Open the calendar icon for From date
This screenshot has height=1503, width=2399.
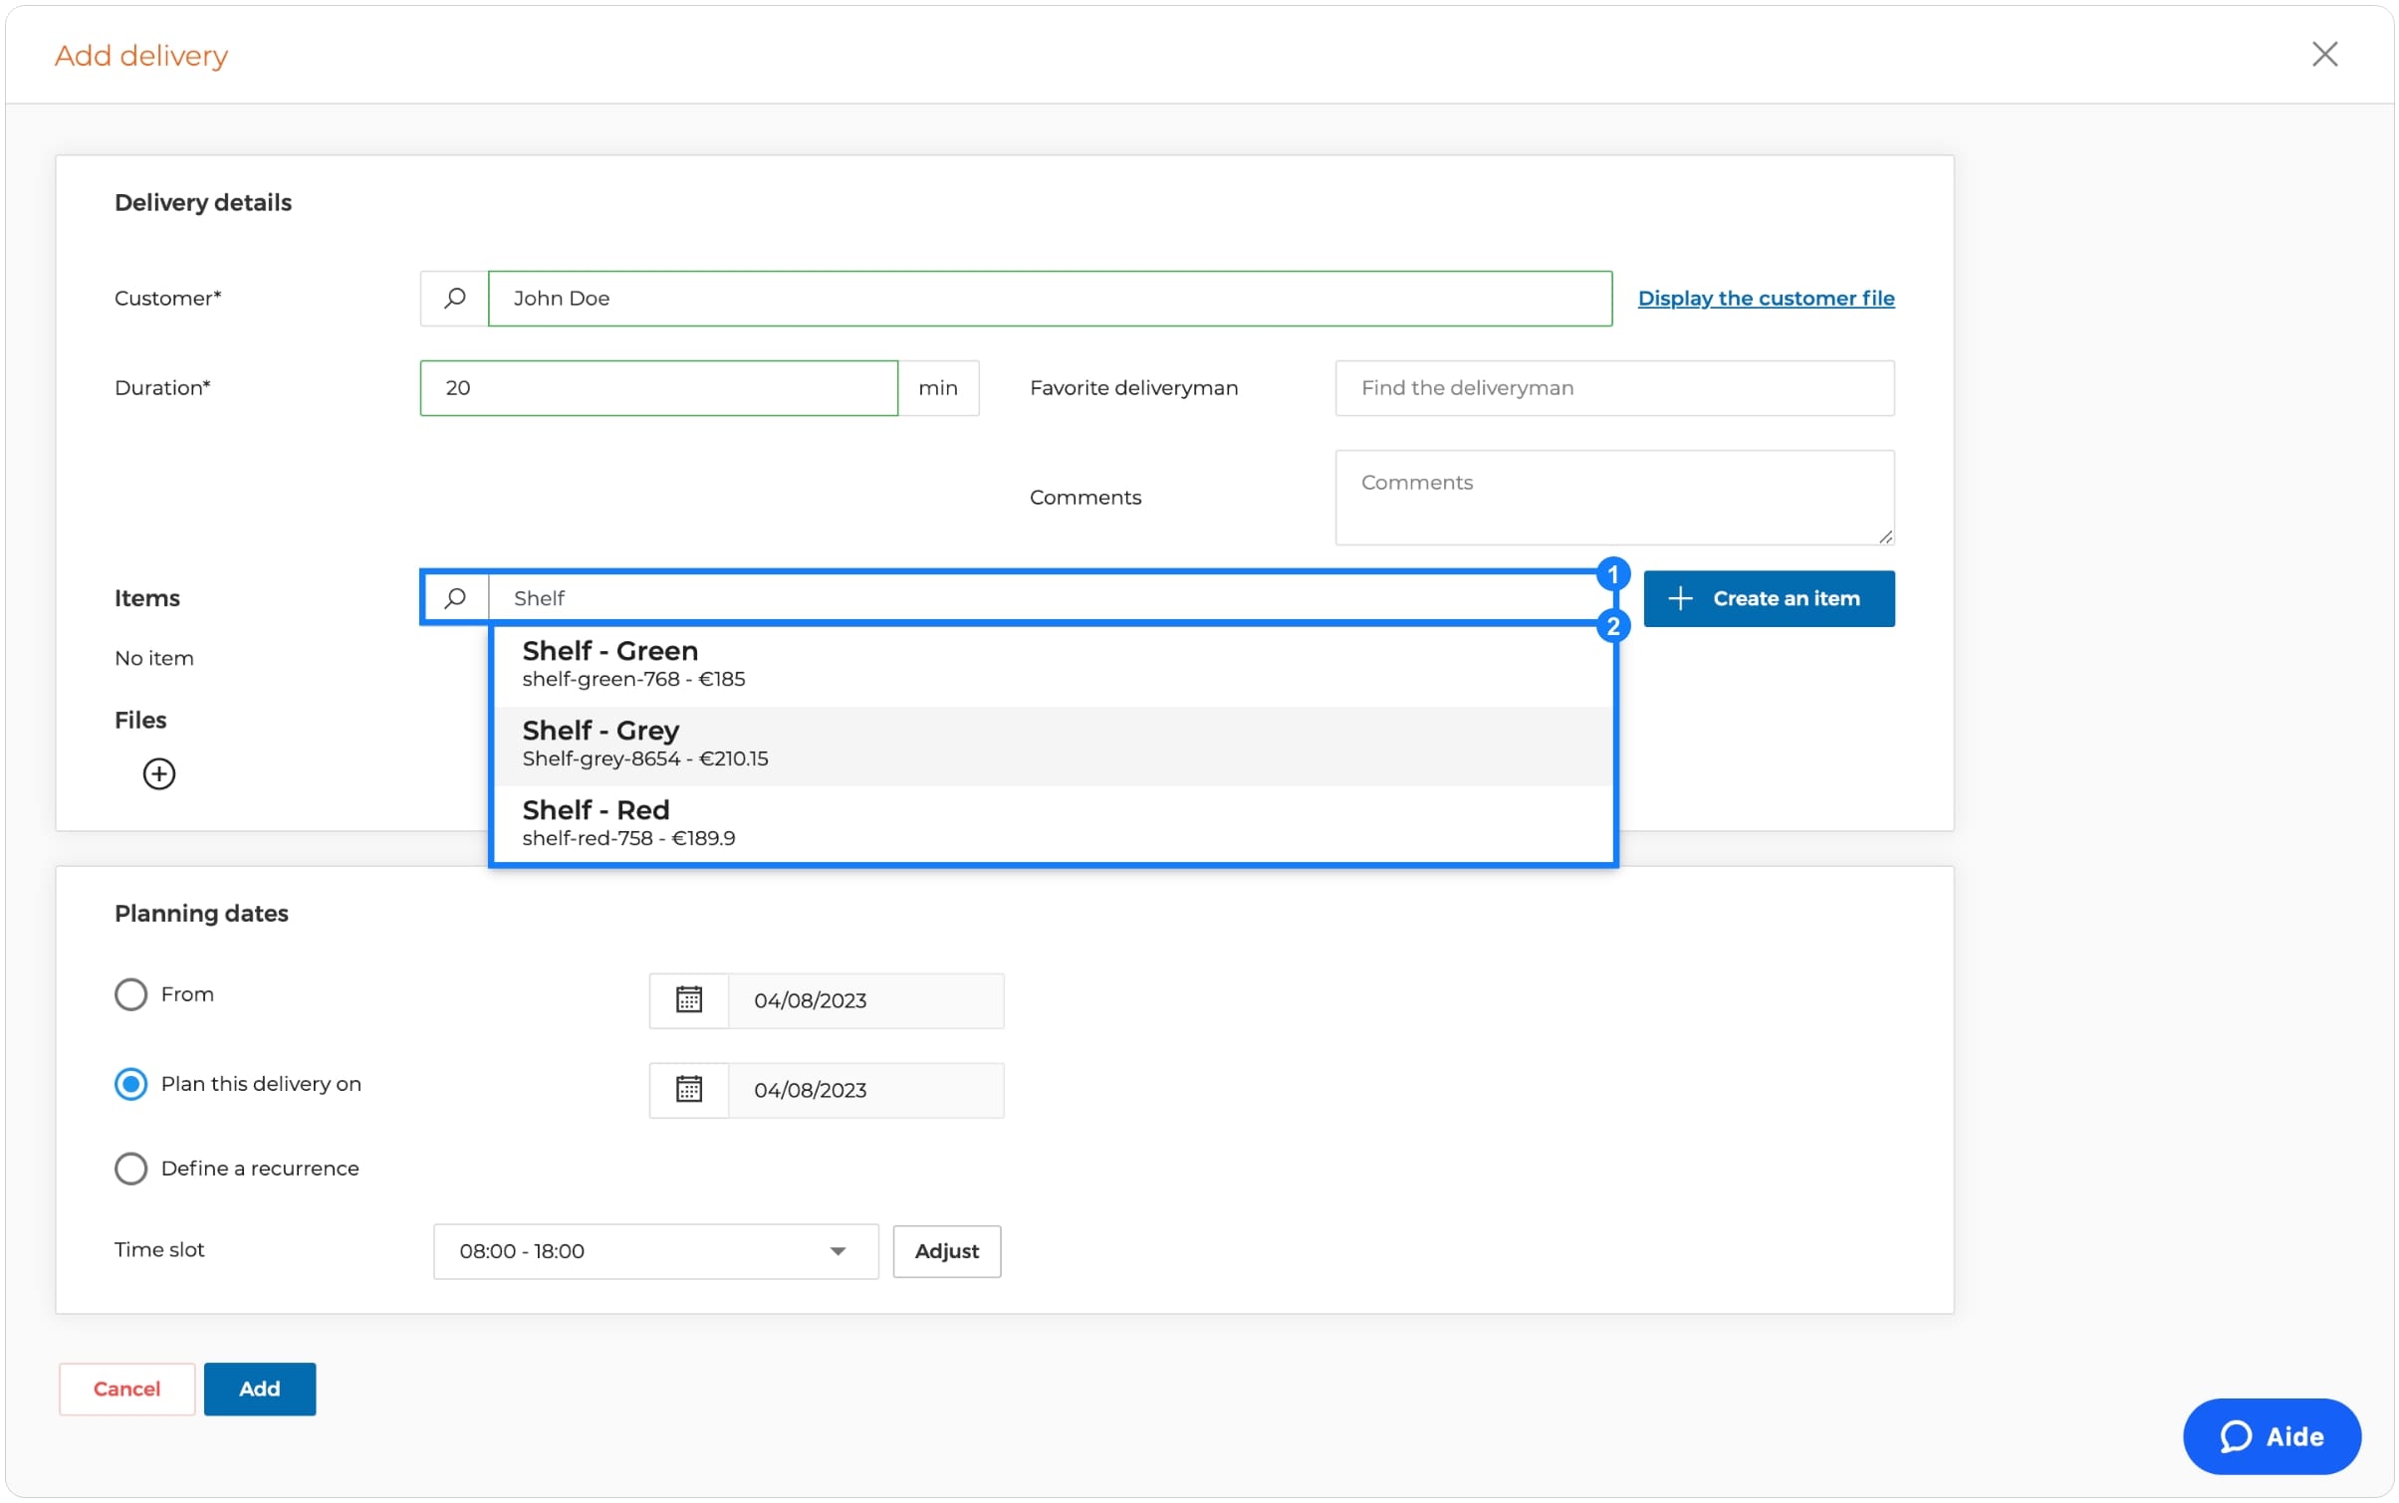click(x=688, y=999)
